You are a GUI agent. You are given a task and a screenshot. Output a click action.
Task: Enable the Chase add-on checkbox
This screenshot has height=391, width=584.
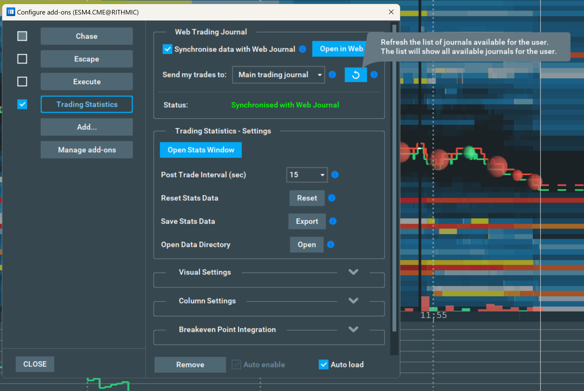point(22,36)
